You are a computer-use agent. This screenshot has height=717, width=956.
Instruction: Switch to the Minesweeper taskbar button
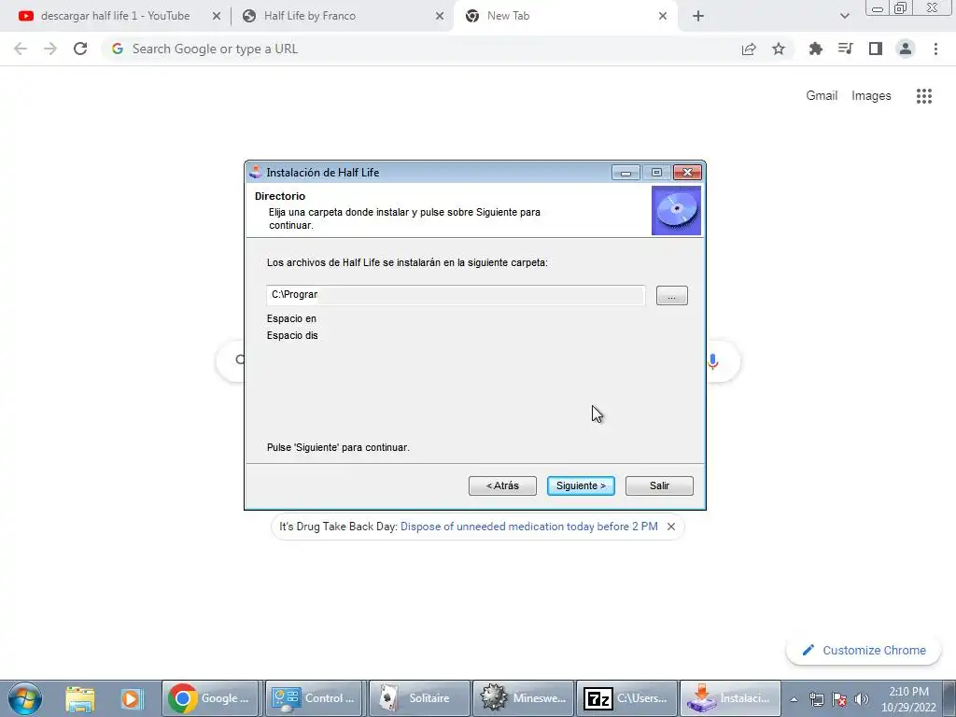(521, 698)
